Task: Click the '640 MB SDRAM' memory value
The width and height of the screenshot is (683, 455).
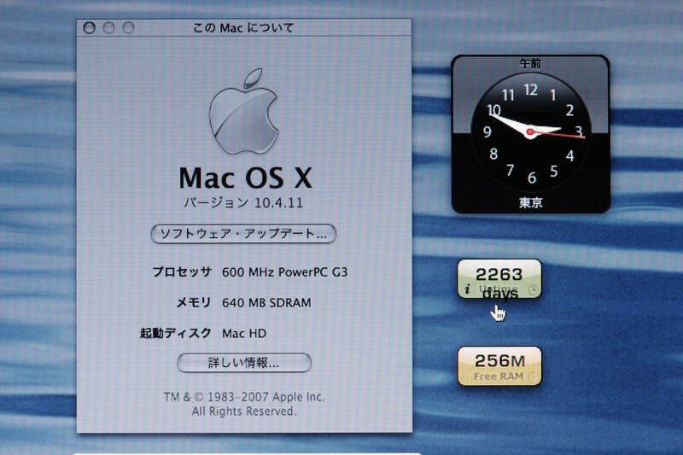Action: [266, 302]
